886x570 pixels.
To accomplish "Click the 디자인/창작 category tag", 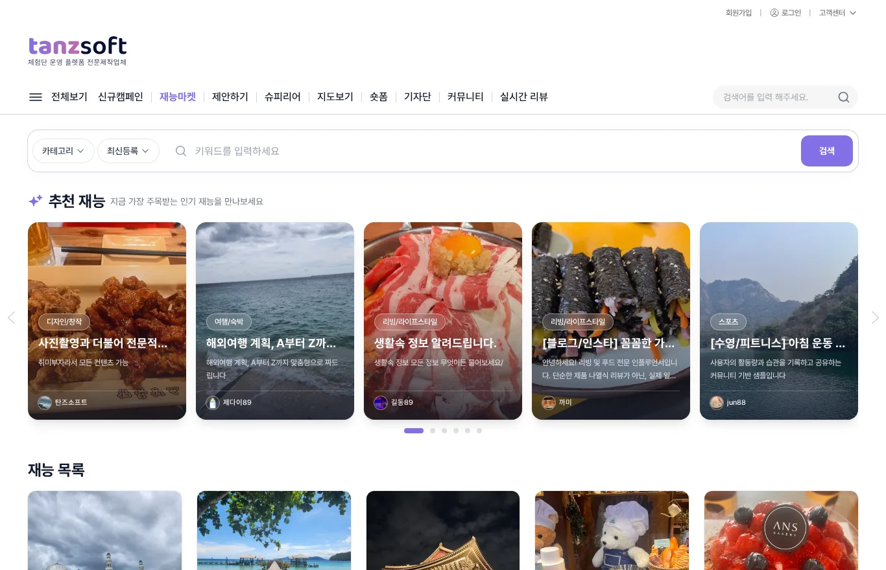I will [64, 322].
